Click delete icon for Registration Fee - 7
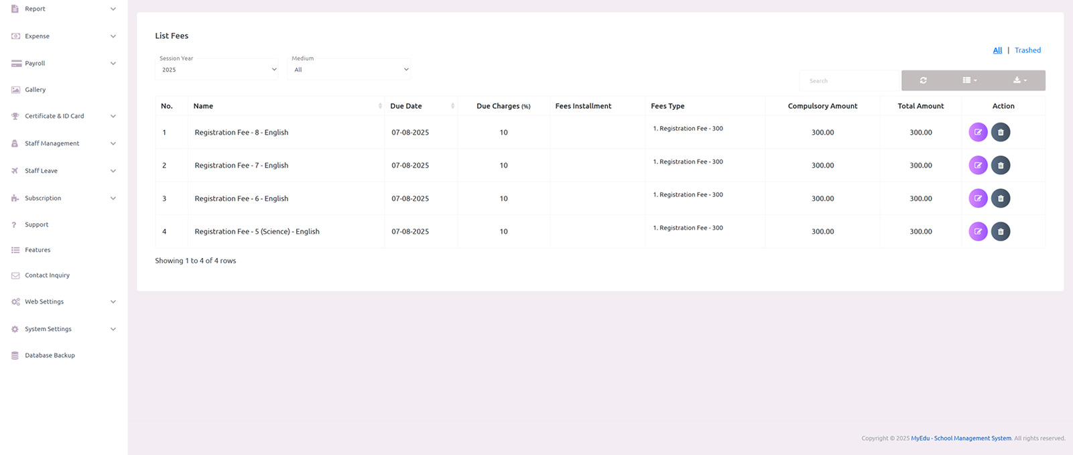The width and height of the screenshot is (1073, 455). click(1001, 166)
